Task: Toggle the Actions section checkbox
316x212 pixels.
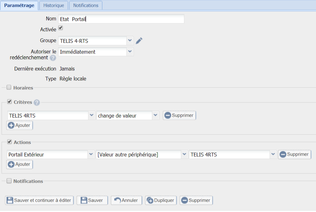Action: [x=9, y=142]
